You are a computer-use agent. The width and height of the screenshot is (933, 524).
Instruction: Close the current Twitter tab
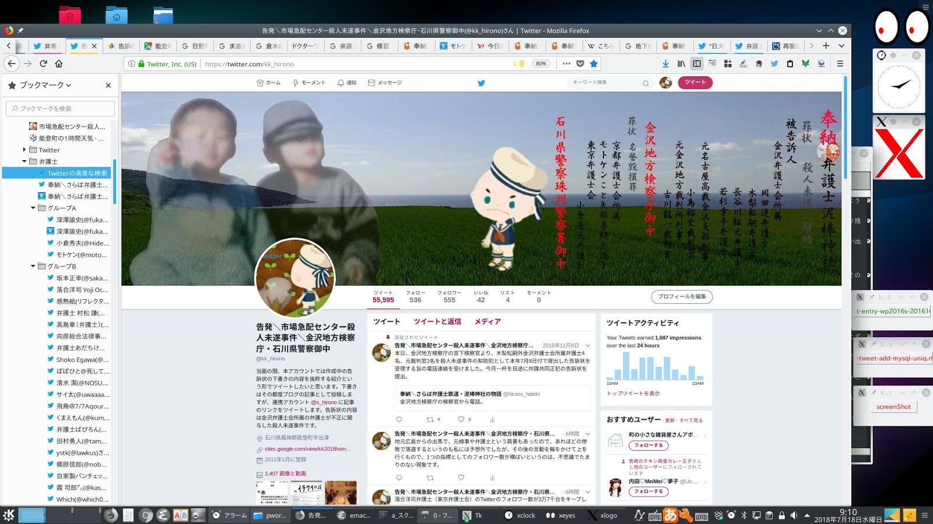(94, 45)
